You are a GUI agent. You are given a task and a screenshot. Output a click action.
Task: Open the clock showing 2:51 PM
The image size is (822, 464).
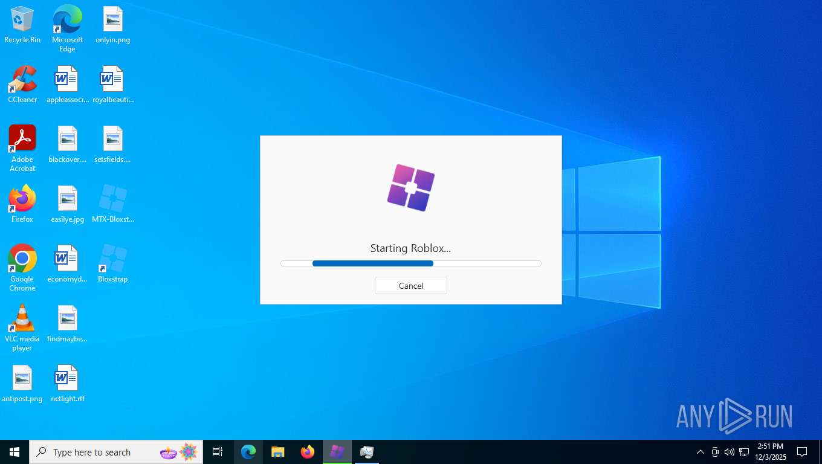coord(771,452)
